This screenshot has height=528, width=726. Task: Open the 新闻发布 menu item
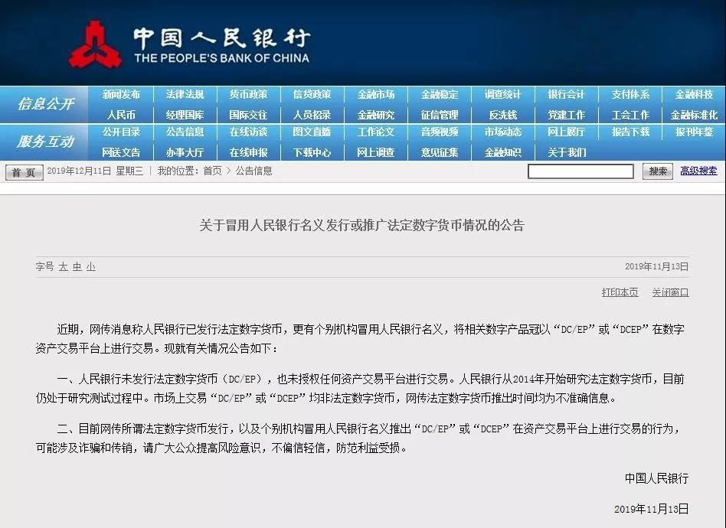[x=121, y=94]
